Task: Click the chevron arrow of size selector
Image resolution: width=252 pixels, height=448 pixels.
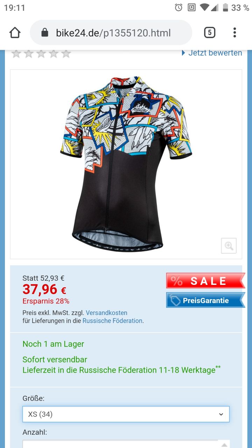Action: click(221, 414)
